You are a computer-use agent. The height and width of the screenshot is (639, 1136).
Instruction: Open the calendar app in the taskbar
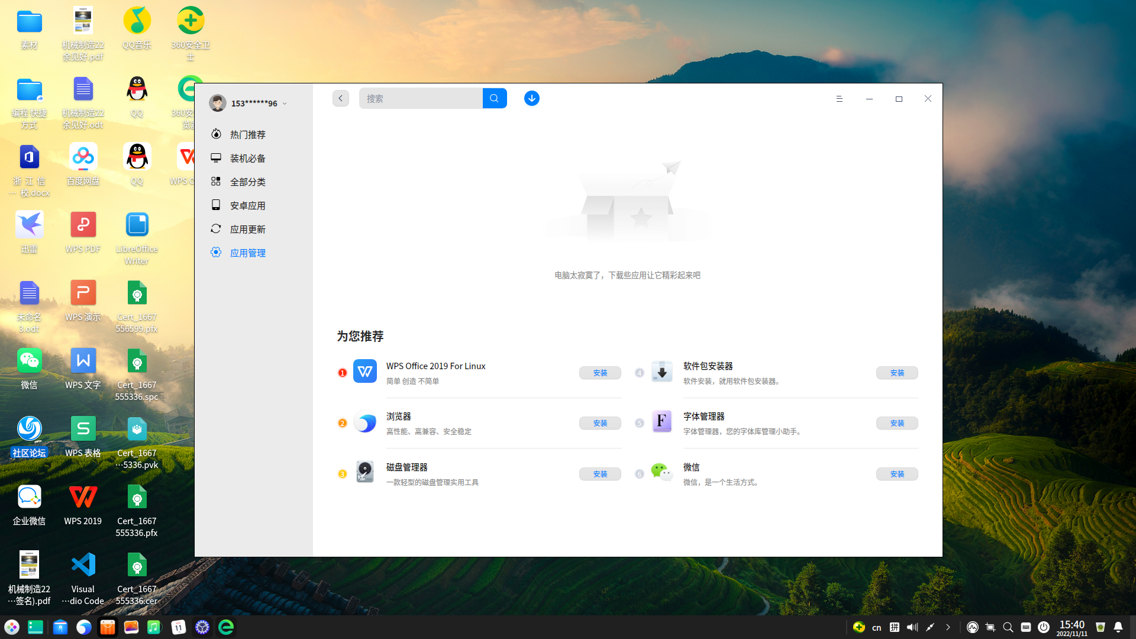pyautogui.click(x=178, y=627)
